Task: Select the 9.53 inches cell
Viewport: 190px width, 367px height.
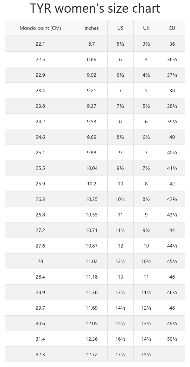Action: click(92, 122)
